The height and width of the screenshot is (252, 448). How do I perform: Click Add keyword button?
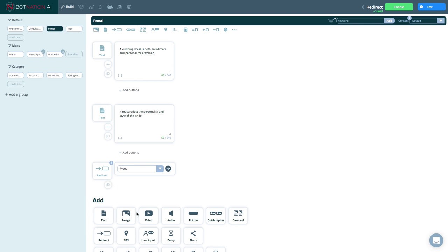[x=389, y=21]
